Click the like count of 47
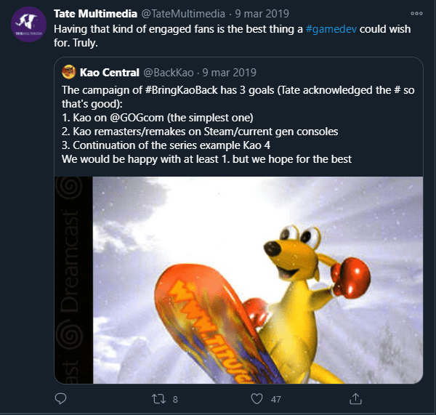436x415 pixels. click(x=275, y=398)
